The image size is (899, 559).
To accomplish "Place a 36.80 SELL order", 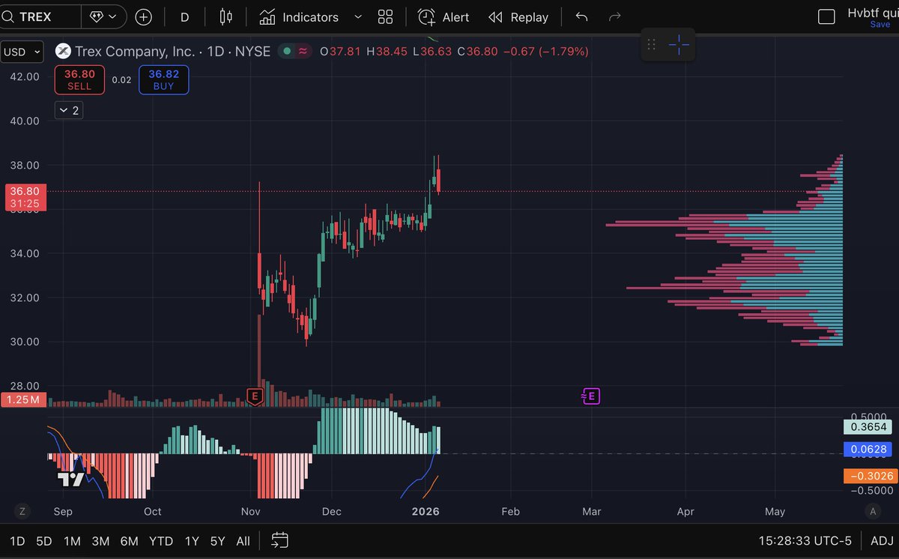I will pos(79,79).
